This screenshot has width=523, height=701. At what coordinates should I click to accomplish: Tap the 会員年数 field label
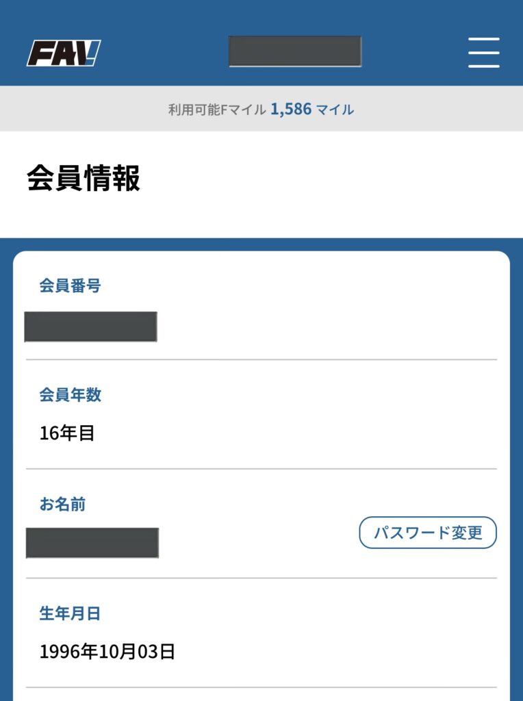(x=70, y=395)
